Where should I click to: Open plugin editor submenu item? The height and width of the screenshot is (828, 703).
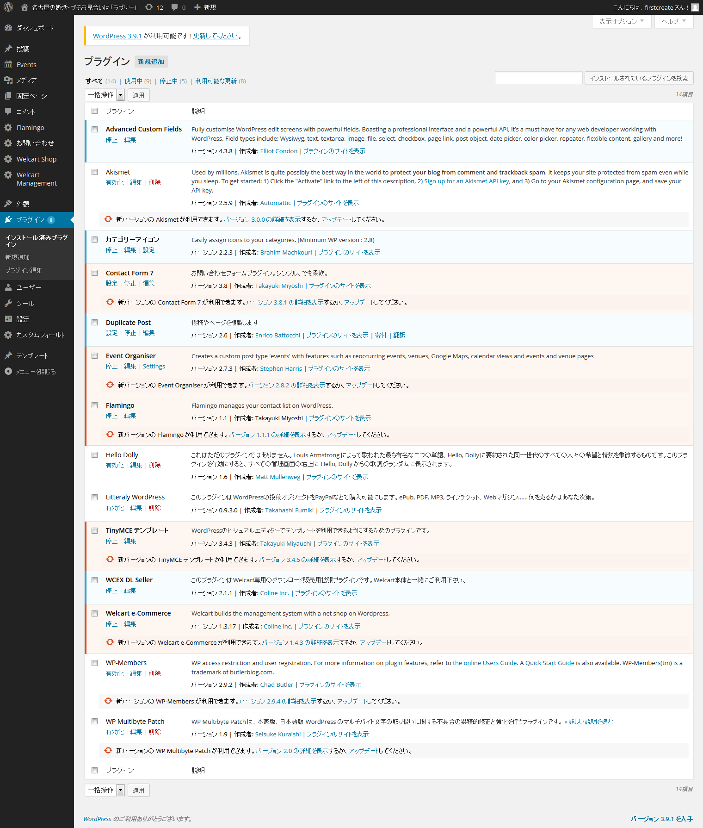[x=24, y=270]
